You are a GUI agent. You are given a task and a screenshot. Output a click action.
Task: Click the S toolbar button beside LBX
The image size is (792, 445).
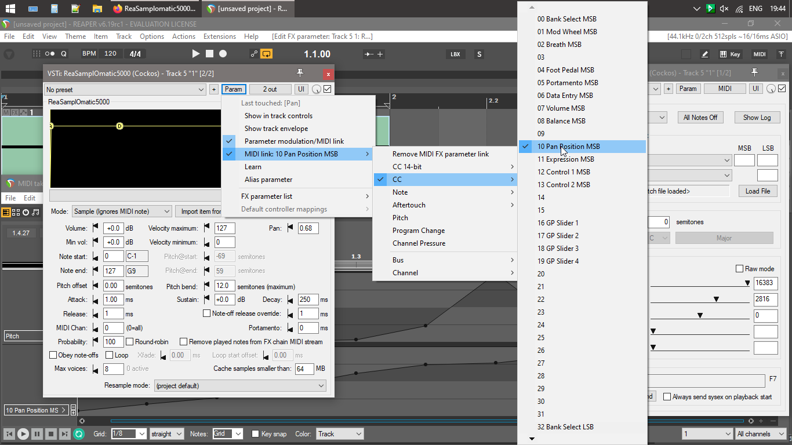coord(479,54)
